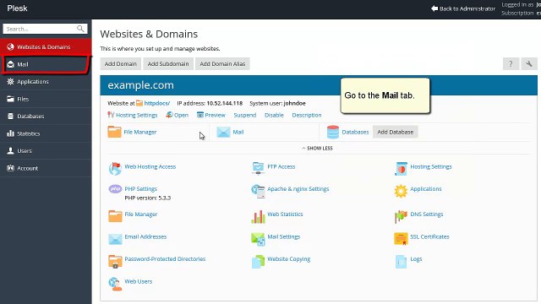Click the Search input field

tap(45, 29)
